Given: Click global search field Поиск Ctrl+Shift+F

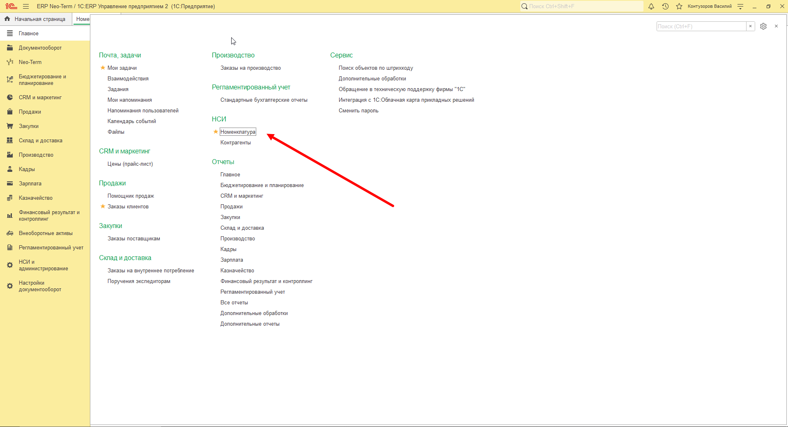Looking at the screenshot, I should tap(581, 6).
